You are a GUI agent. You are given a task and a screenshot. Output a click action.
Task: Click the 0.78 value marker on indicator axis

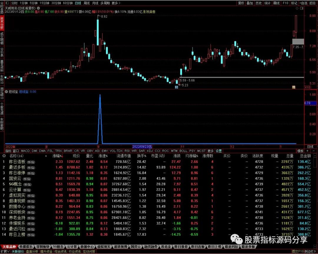pyautogui.click(x=310, y=103)
